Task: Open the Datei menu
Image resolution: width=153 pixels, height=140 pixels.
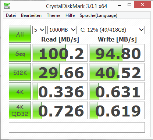Action: [11, 15]
